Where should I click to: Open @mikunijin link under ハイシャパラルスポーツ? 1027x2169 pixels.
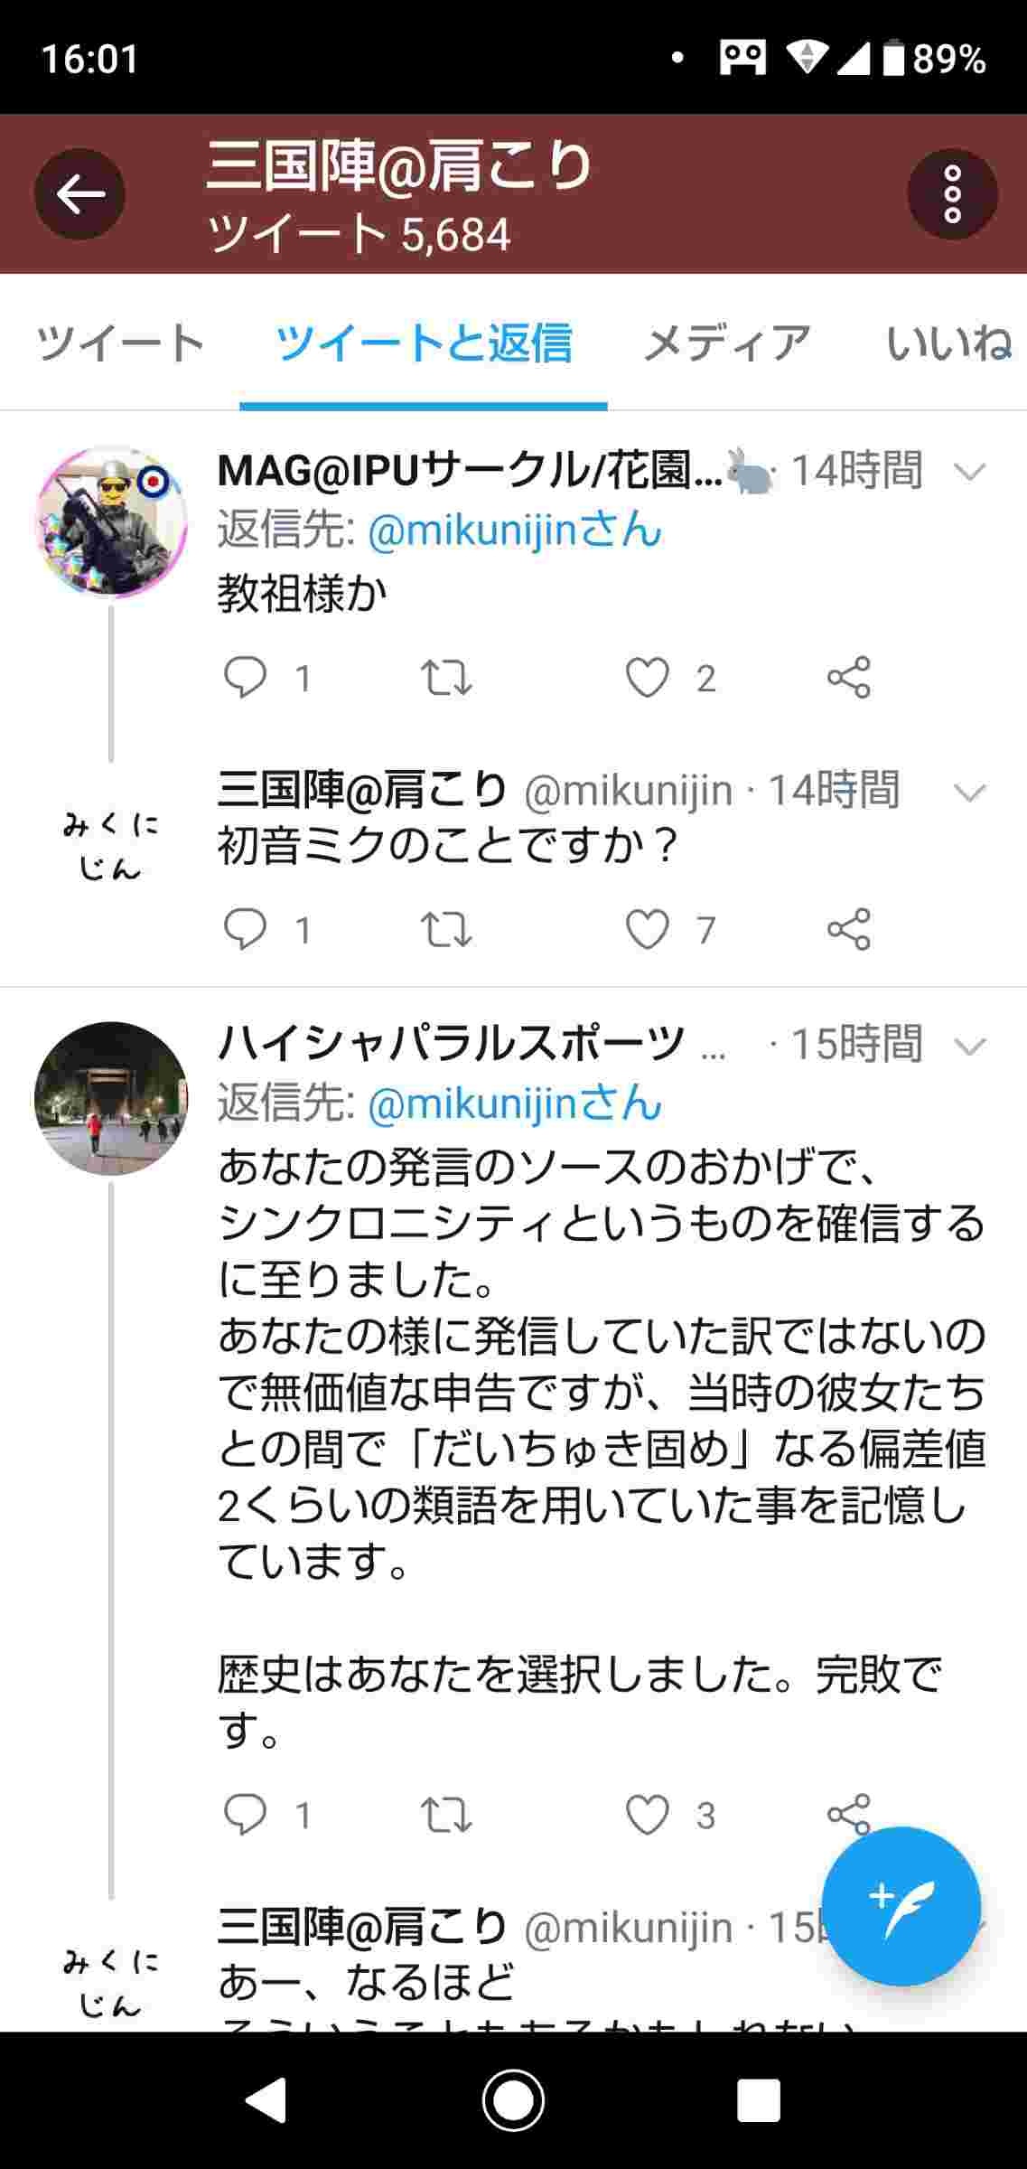515,1103
